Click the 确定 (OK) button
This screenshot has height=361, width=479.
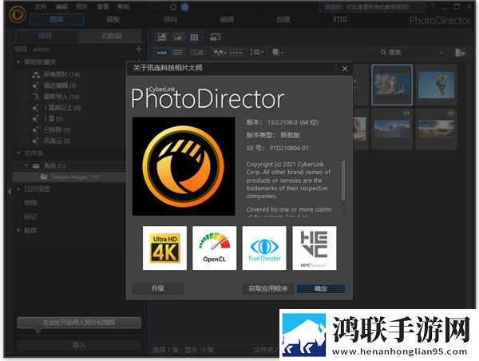tap(321, 288)
